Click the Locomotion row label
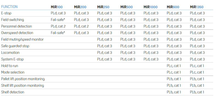 [x=10, y=53]
